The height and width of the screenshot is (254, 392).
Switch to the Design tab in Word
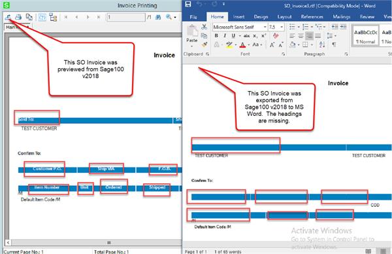[261, 17]
